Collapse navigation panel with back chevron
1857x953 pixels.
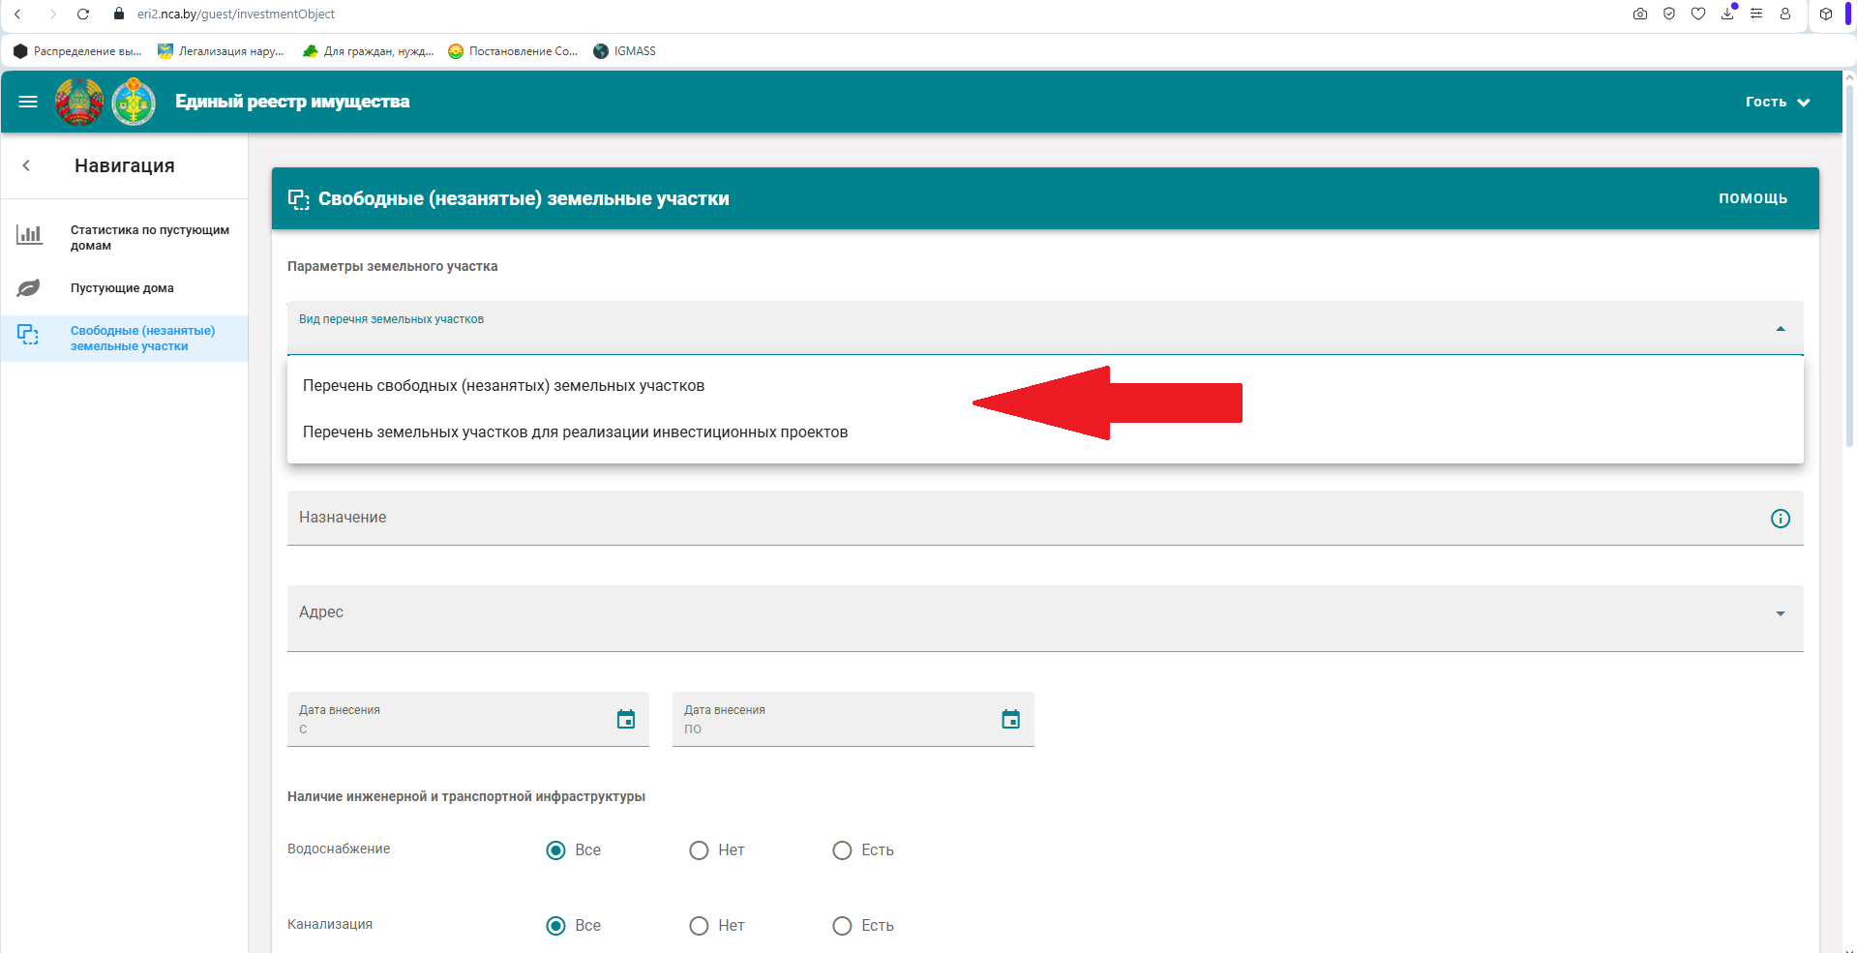click(27, 165)
